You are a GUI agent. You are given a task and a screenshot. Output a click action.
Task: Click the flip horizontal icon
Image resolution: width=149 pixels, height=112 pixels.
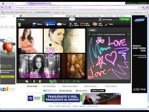[63, 82]
